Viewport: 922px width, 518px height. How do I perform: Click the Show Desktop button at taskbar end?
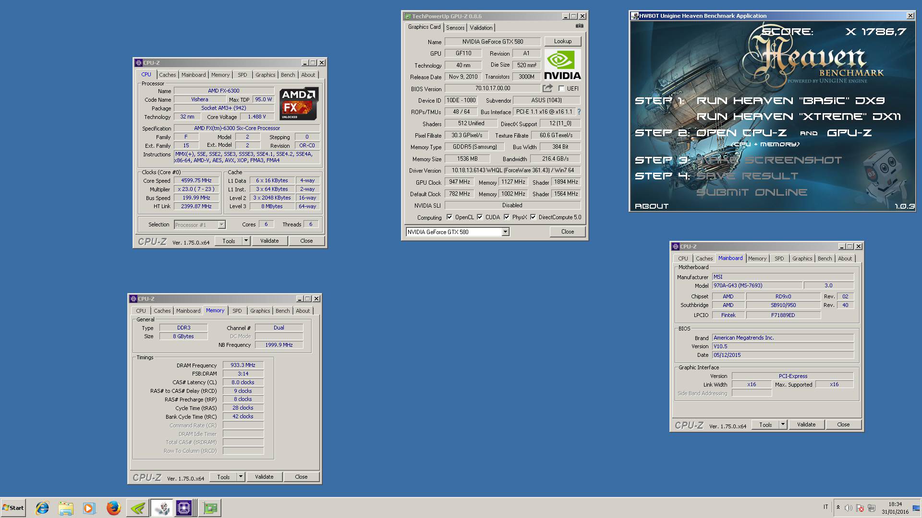click(916, 508)
